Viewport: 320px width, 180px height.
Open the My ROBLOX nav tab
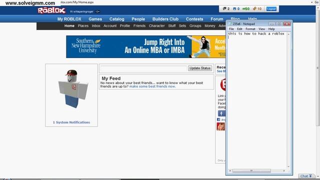(x=69, y=19)
